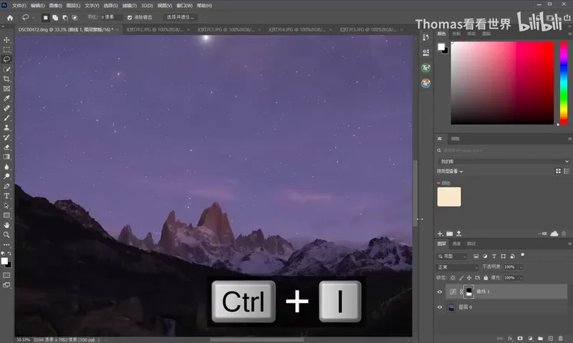Select the Hand tool
The width and height of the screenshot is (573, 343).
(x=6, y=225)
